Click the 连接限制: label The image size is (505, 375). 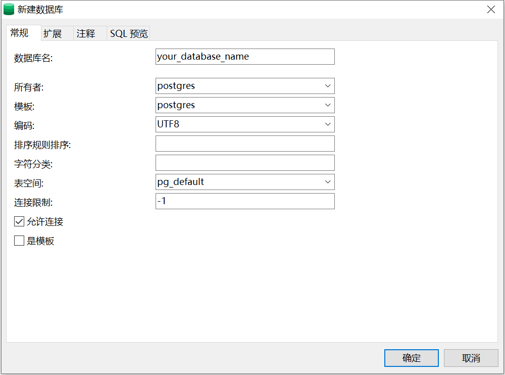pyautogui.click(x=33, y=203)
